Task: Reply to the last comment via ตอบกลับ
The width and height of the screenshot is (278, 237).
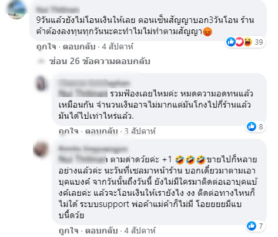Action: pyautogui.click(x=101, y=231)
